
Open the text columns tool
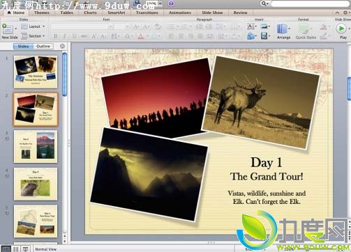point(235,26)
